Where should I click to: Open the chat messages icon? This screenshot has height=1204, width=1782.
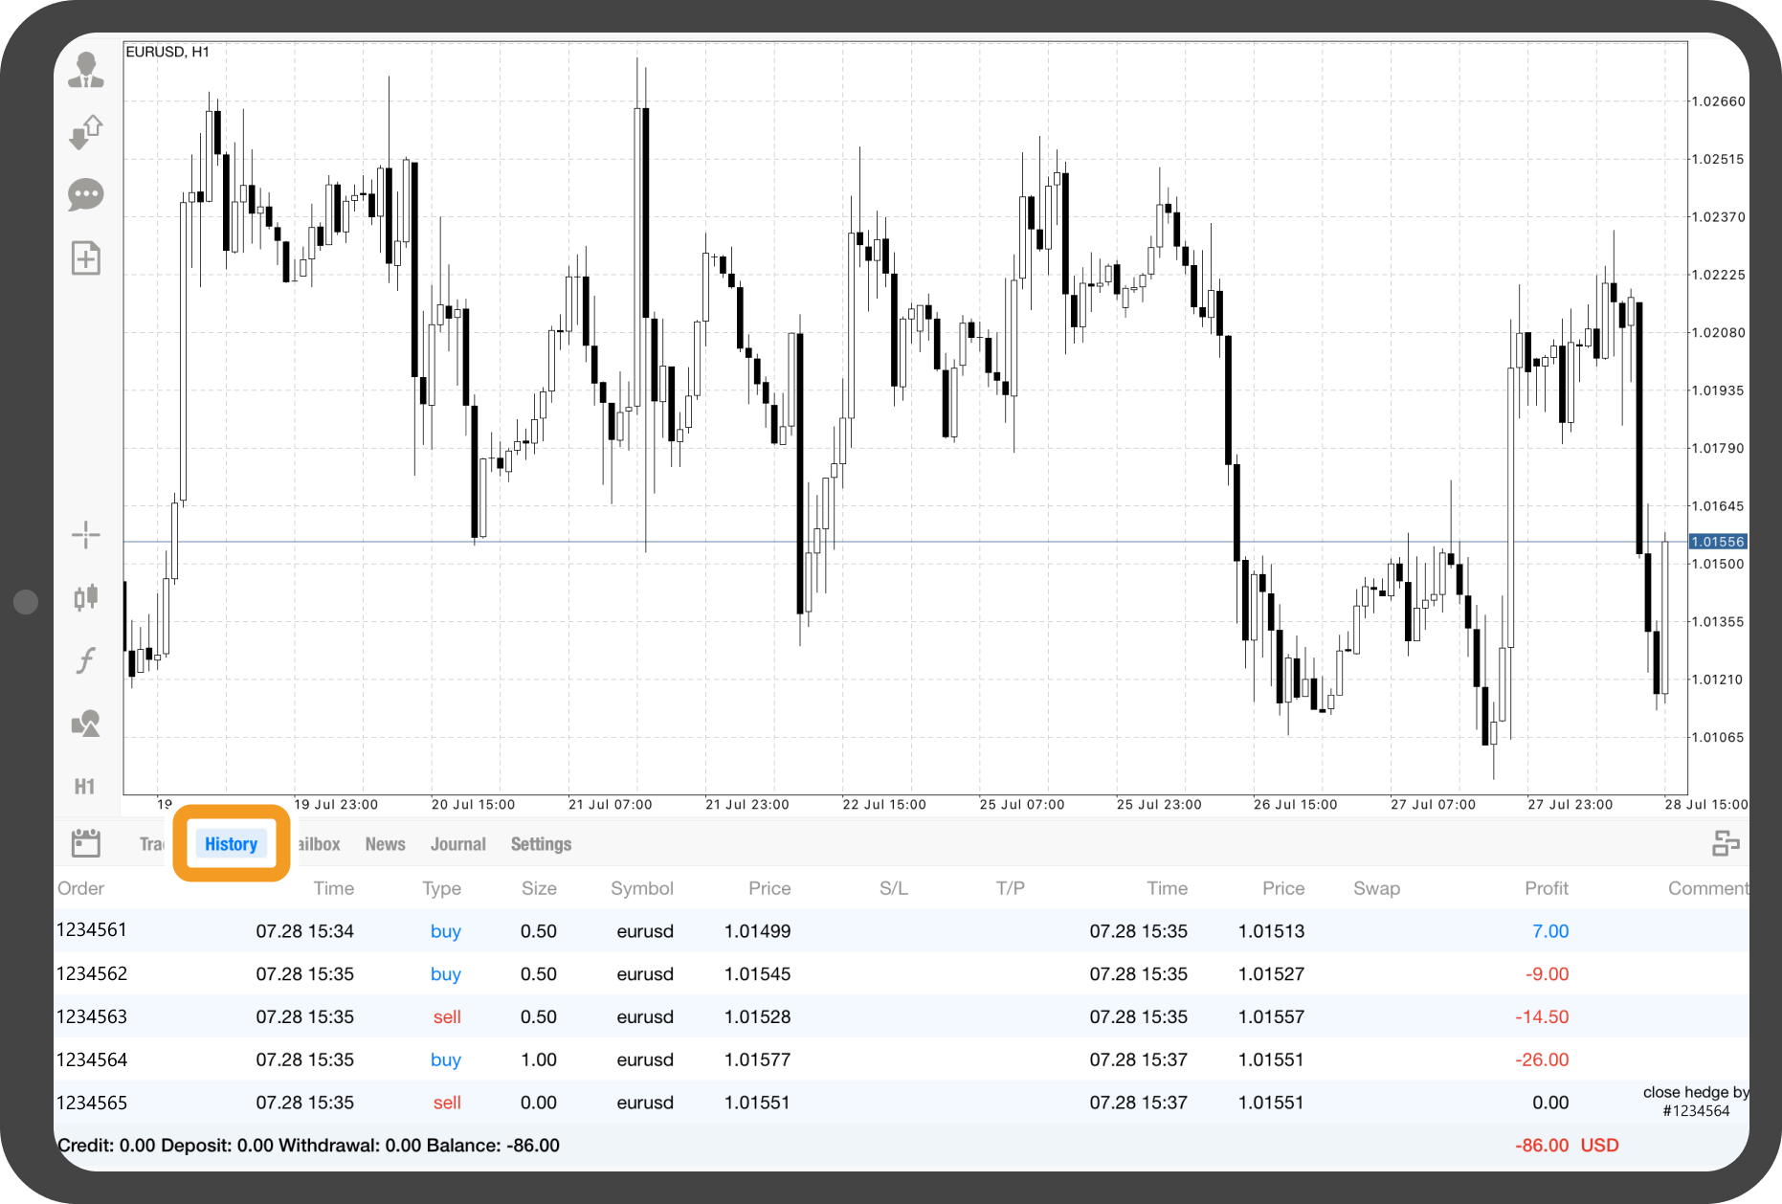tap(86, 195)
